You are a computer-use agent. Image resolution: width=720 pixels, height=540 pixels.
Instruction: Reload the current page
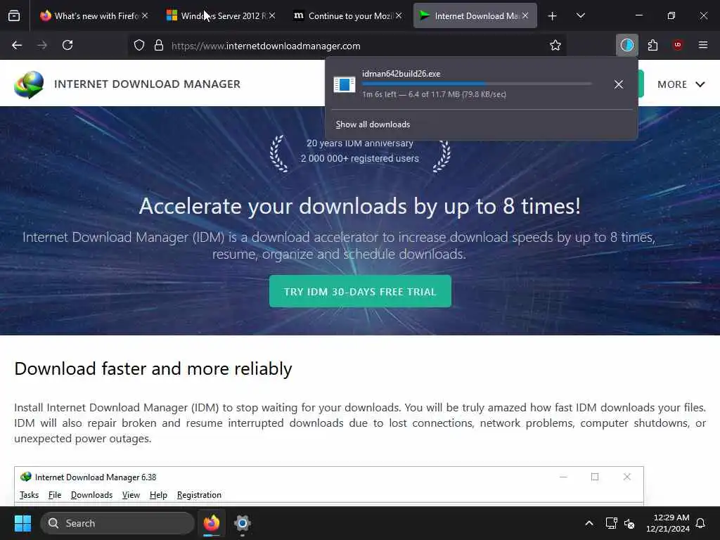(67, 46)
